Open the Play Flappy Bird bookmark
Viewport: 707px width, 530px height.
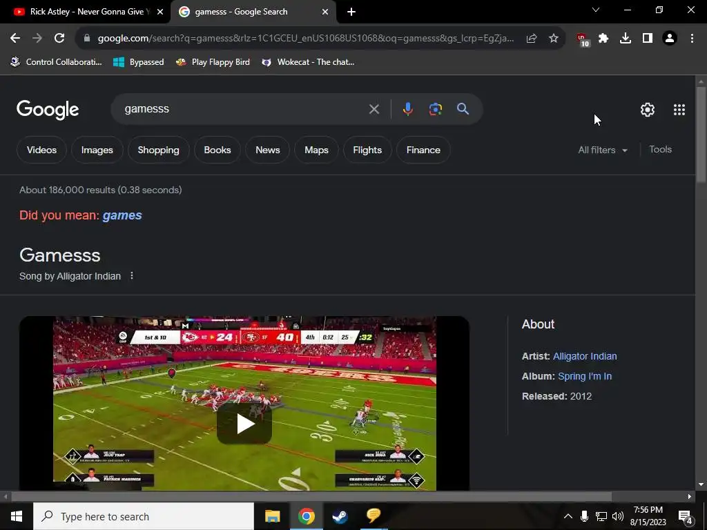click(213, 62)
